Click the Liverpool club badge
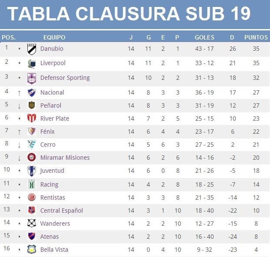Screen dimensions: 270x260 32,63
